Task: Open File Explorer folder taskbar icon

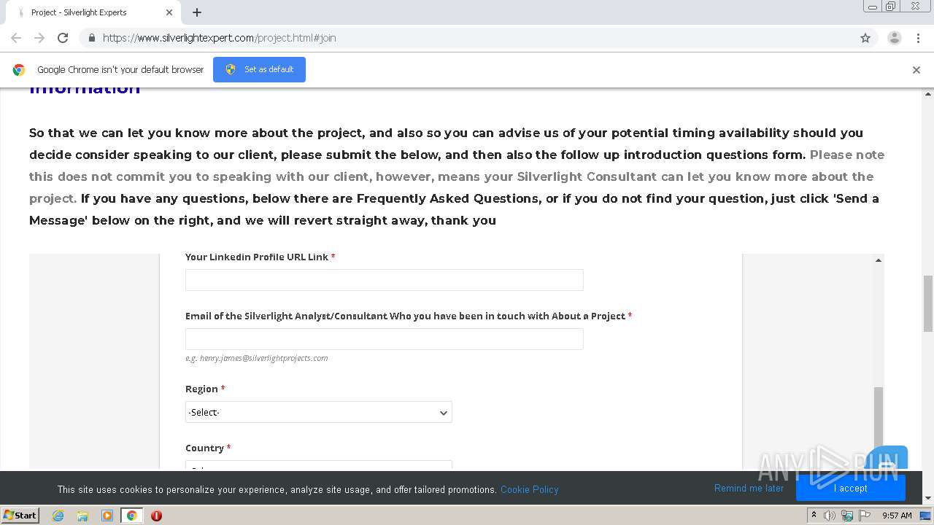Action: (x=82, y=516)
